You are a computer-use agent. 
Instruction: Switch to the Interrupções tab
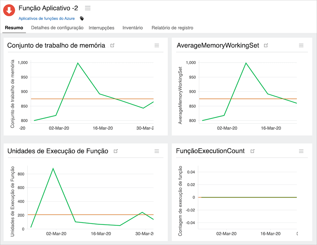(101, 28)
